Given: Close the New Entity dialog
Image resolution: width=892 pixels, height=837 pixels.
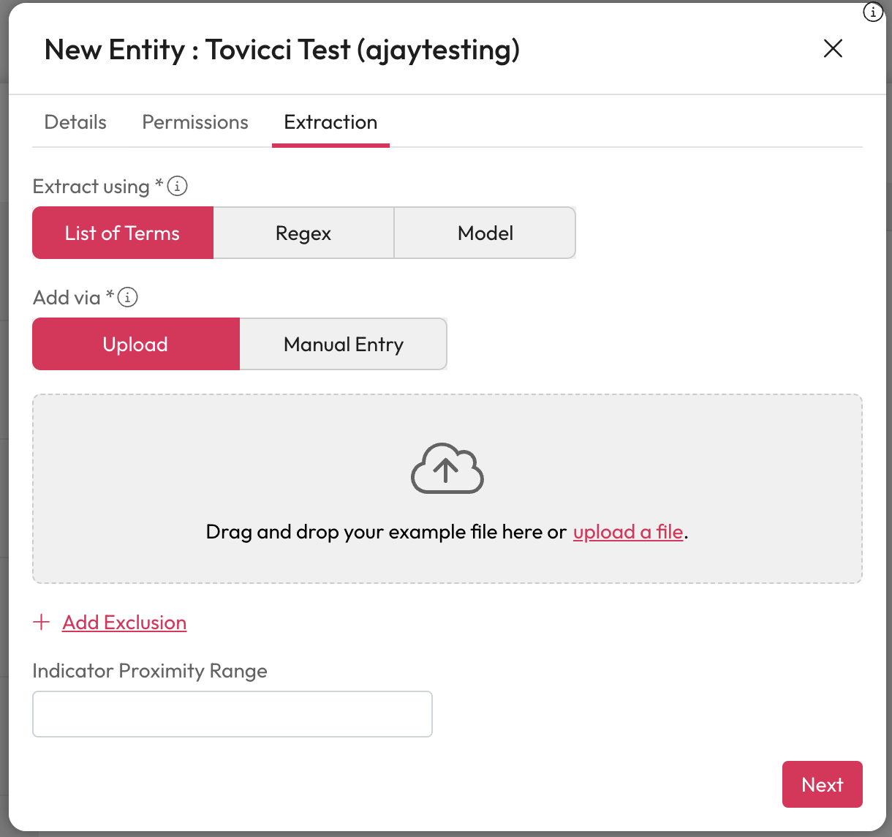Looking at the screenshot, I should pyautogui.click(x=833, y=49).
